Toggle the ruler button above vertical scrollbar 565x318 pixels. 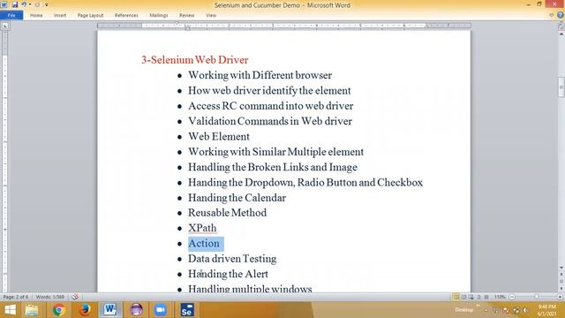click(561, 26)
